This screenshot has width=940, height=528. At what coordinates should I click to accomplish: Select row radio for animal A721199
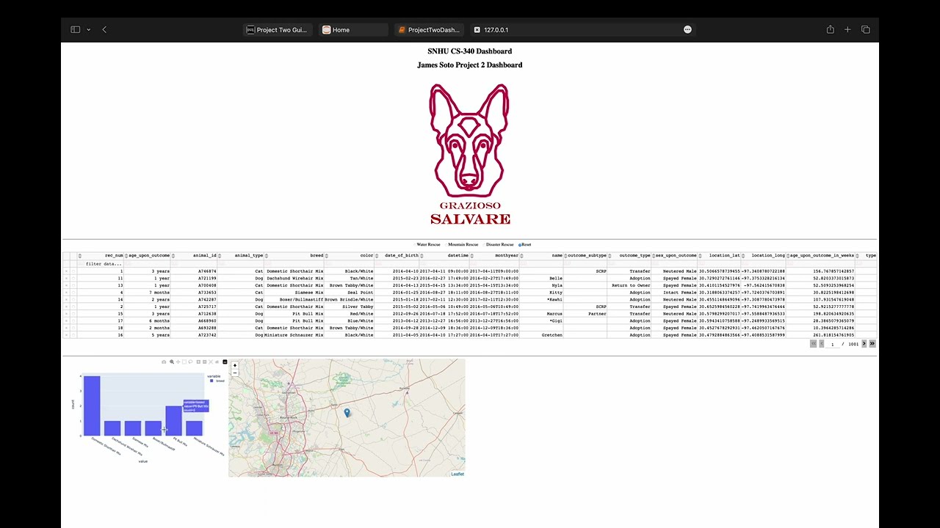point(73,279)
